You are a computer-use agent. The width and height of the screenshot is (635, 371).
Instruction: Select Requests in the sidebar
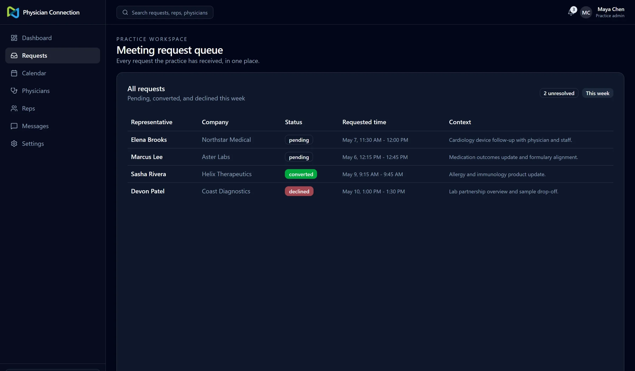click(x=53, y=55)
